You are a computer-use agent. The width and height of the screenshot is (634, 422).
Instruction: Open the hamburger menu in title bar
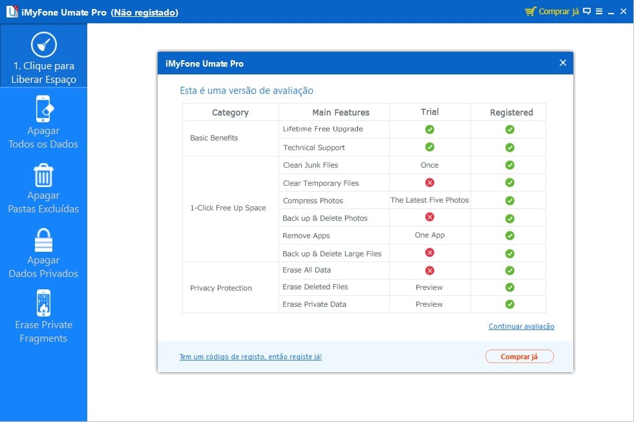[599, 12]
